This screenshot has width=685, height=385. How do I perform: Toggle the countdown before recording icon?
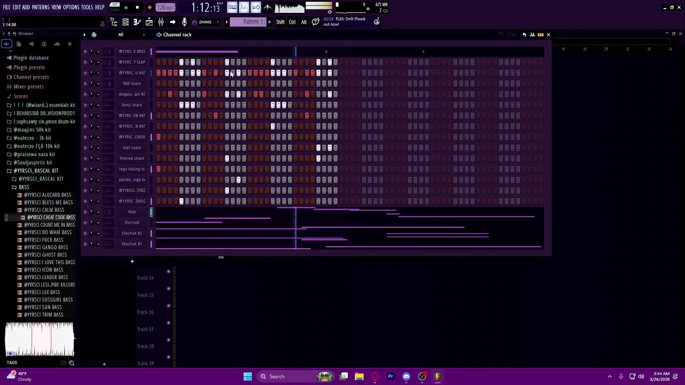(244, 7)
